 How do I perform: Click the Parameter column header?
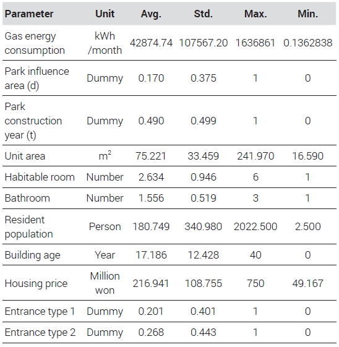[29, 14]
